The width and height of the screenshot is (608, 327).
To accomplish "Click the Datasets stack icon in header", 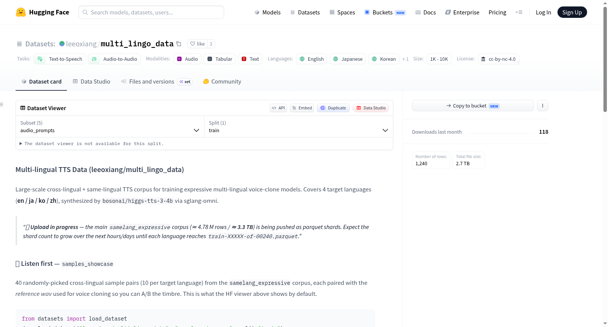I will (x=19, y=44).
